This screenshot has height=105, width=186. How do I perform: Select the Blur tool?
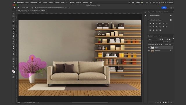13,46
